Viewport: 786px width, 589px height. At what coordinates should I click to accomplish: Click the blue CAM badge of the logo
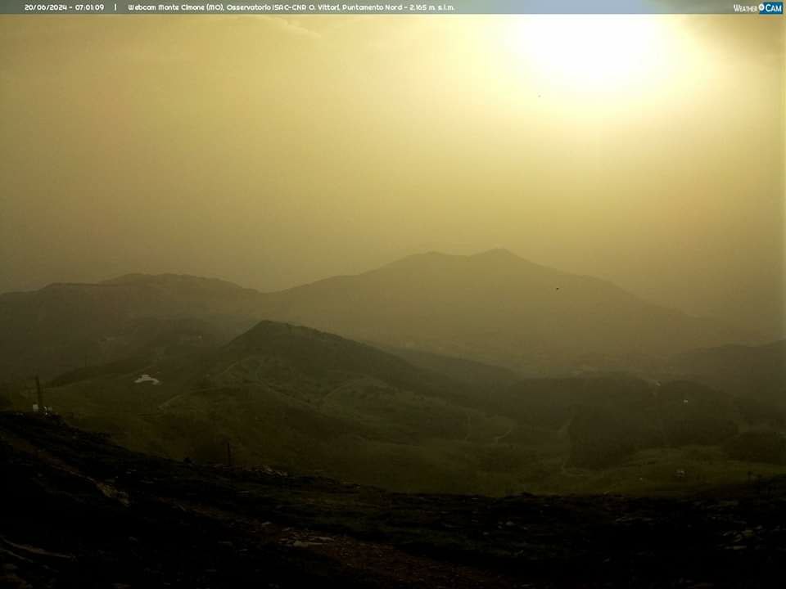[x=771, y=7]
